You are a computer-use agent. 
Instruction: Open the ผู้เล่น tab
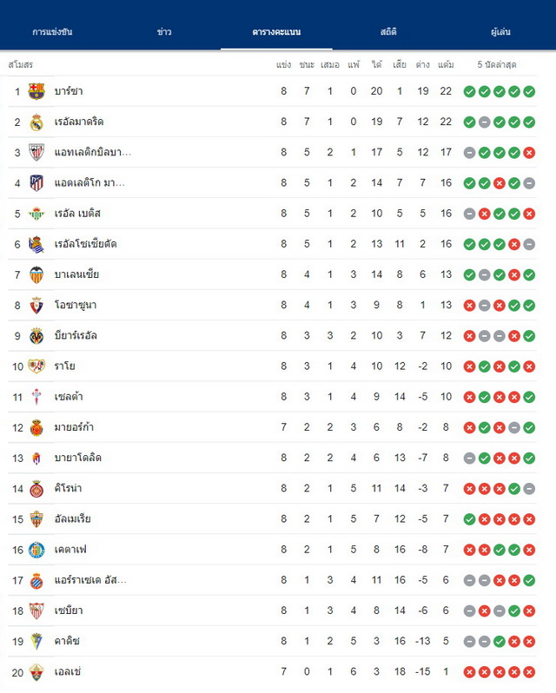point(500,32)
